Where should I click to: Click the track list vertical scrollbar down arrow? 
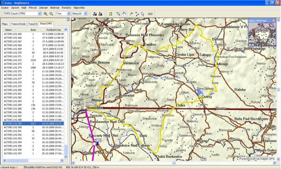click(66, 156)
